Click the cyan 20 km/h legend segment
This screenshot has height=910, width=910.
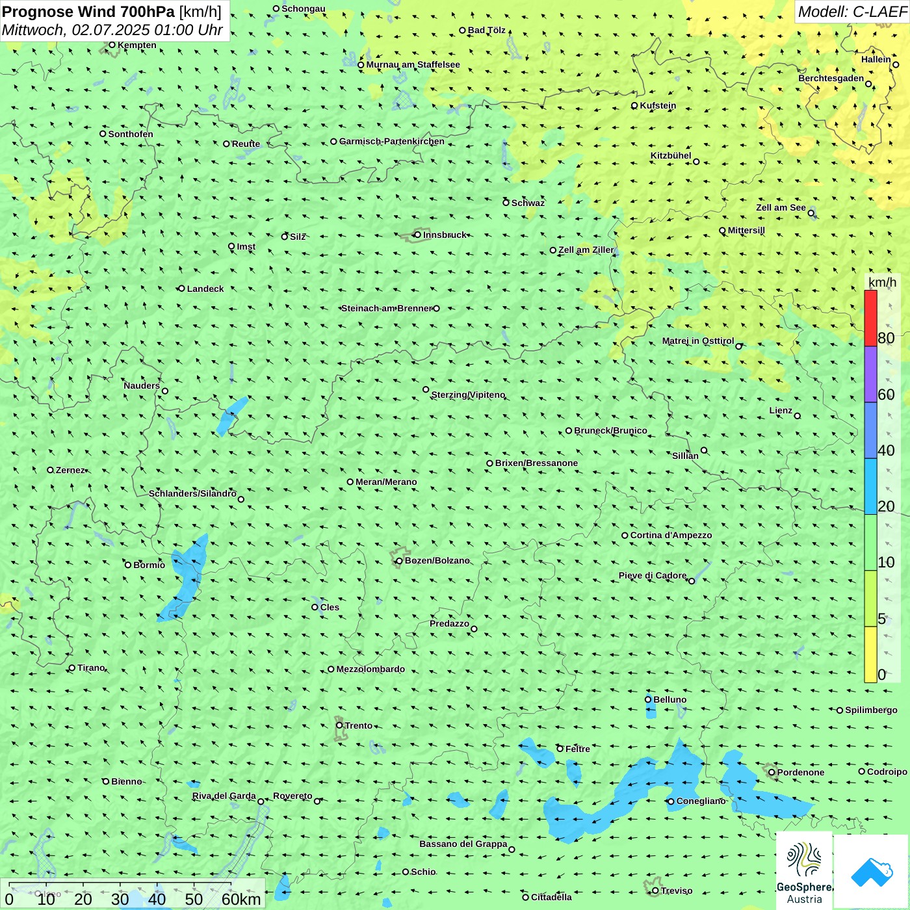point(870,487)
